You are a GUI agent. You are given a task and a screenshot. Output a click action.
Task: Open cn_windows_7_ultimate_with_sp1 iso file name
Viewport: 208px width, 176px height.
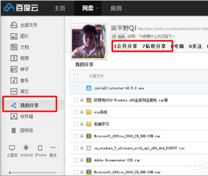pyautogui.click(x=139, y=148)
